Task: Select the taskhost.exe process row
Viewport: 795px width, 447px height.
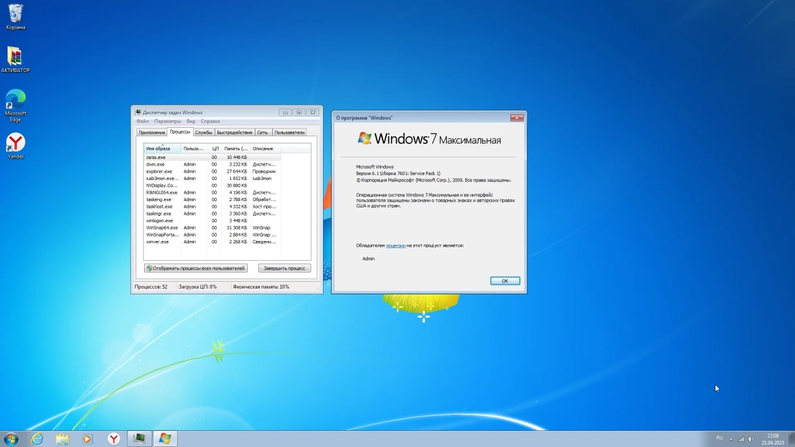Action: point(212,207)
